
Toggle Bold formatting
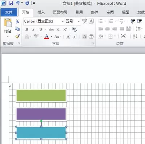click(27, 29)
